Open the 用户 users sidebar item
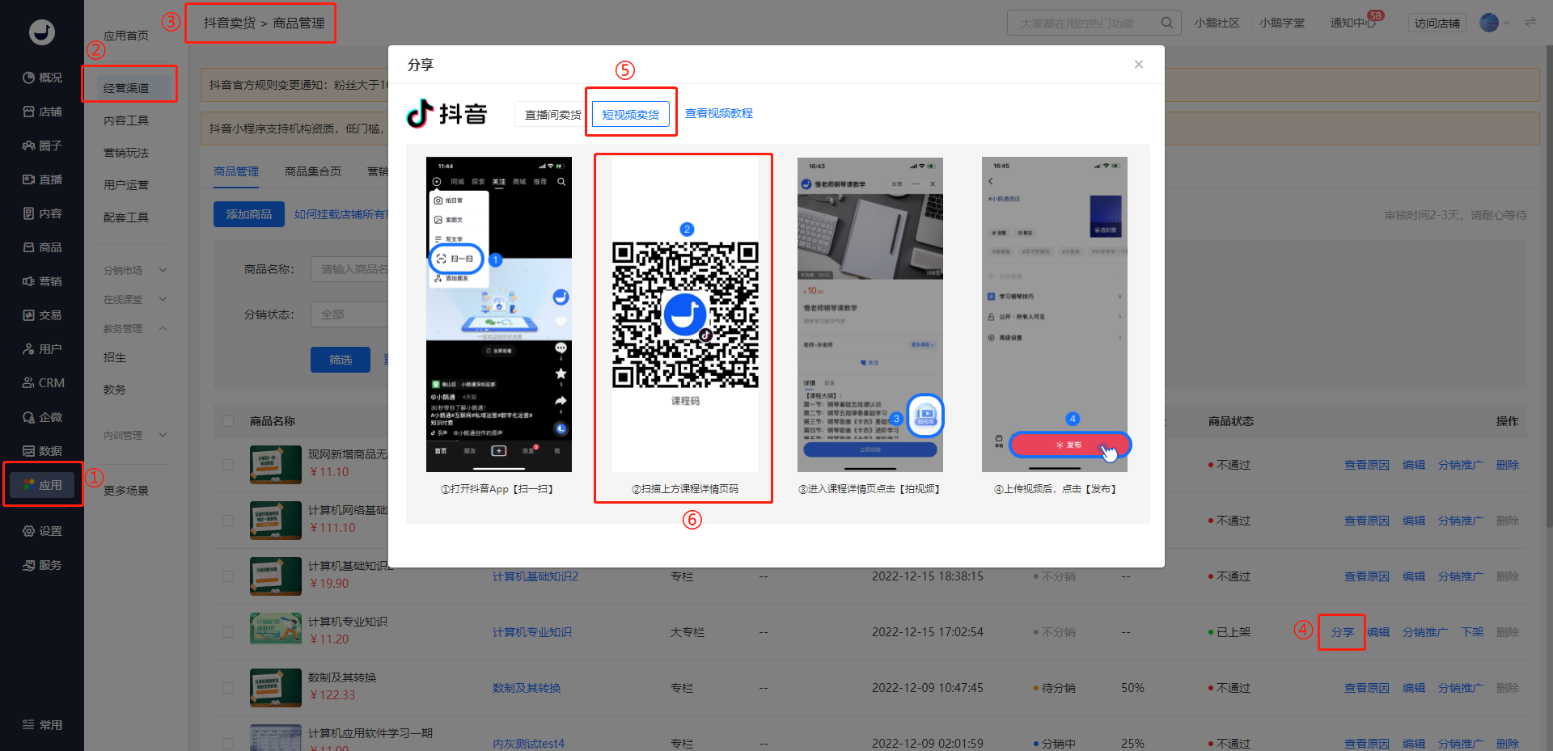Viewport: 1553px width, 751px height. tap(42, 349)
